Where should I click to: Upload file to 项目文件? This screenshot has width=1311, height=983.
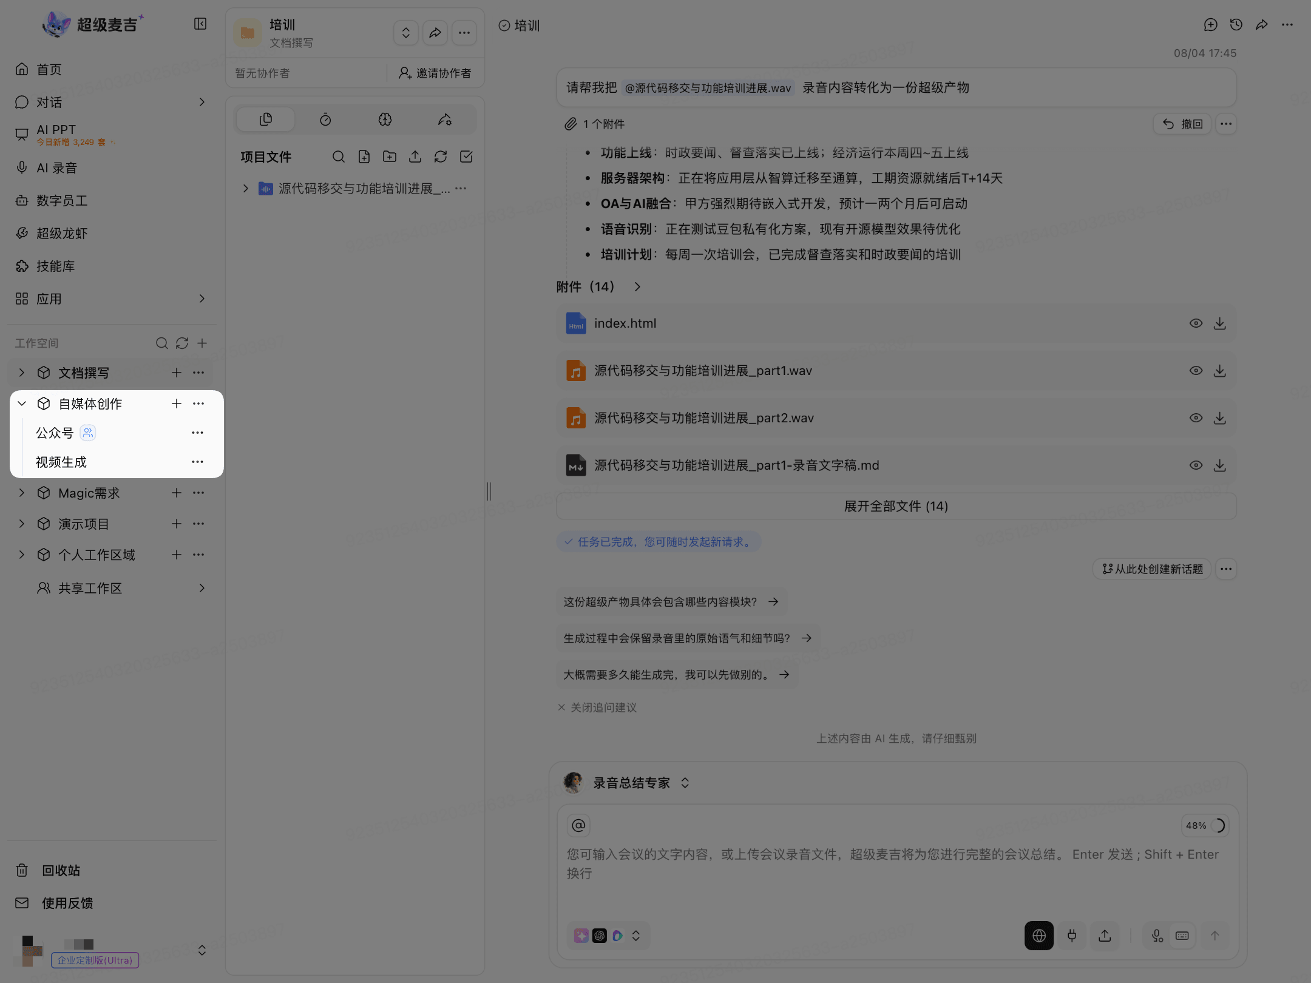pyautogui.click(x=415, y=157)
